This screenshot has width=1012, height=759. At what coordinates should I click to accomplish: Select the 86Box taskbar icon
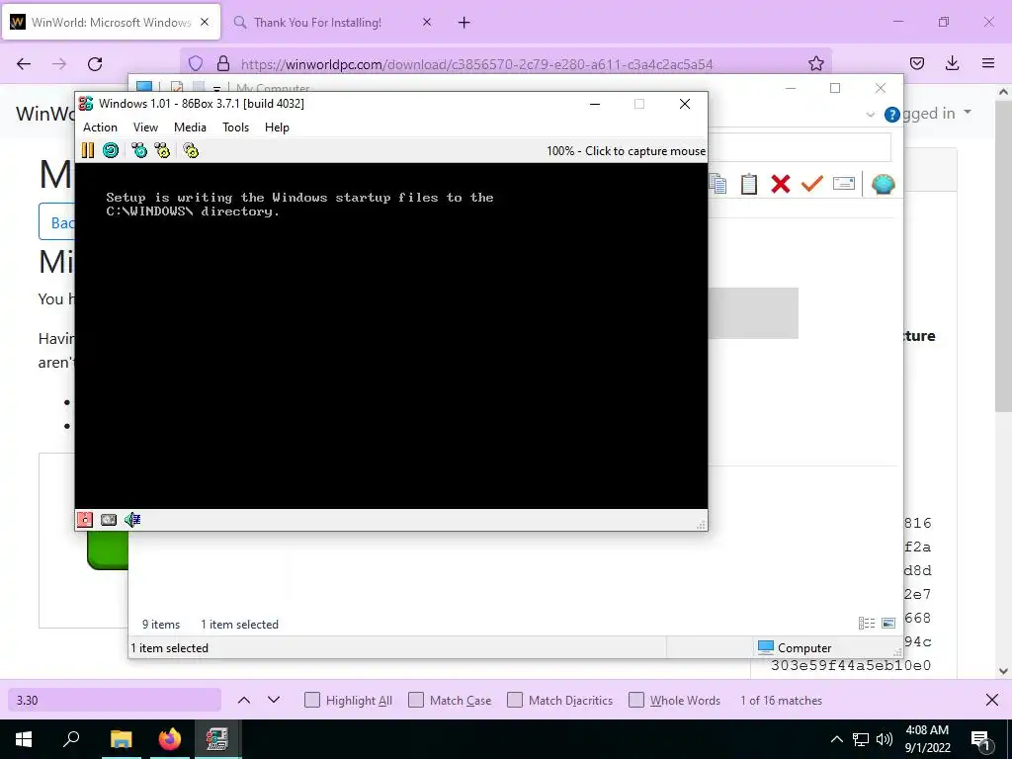click(x=216, y=739)
